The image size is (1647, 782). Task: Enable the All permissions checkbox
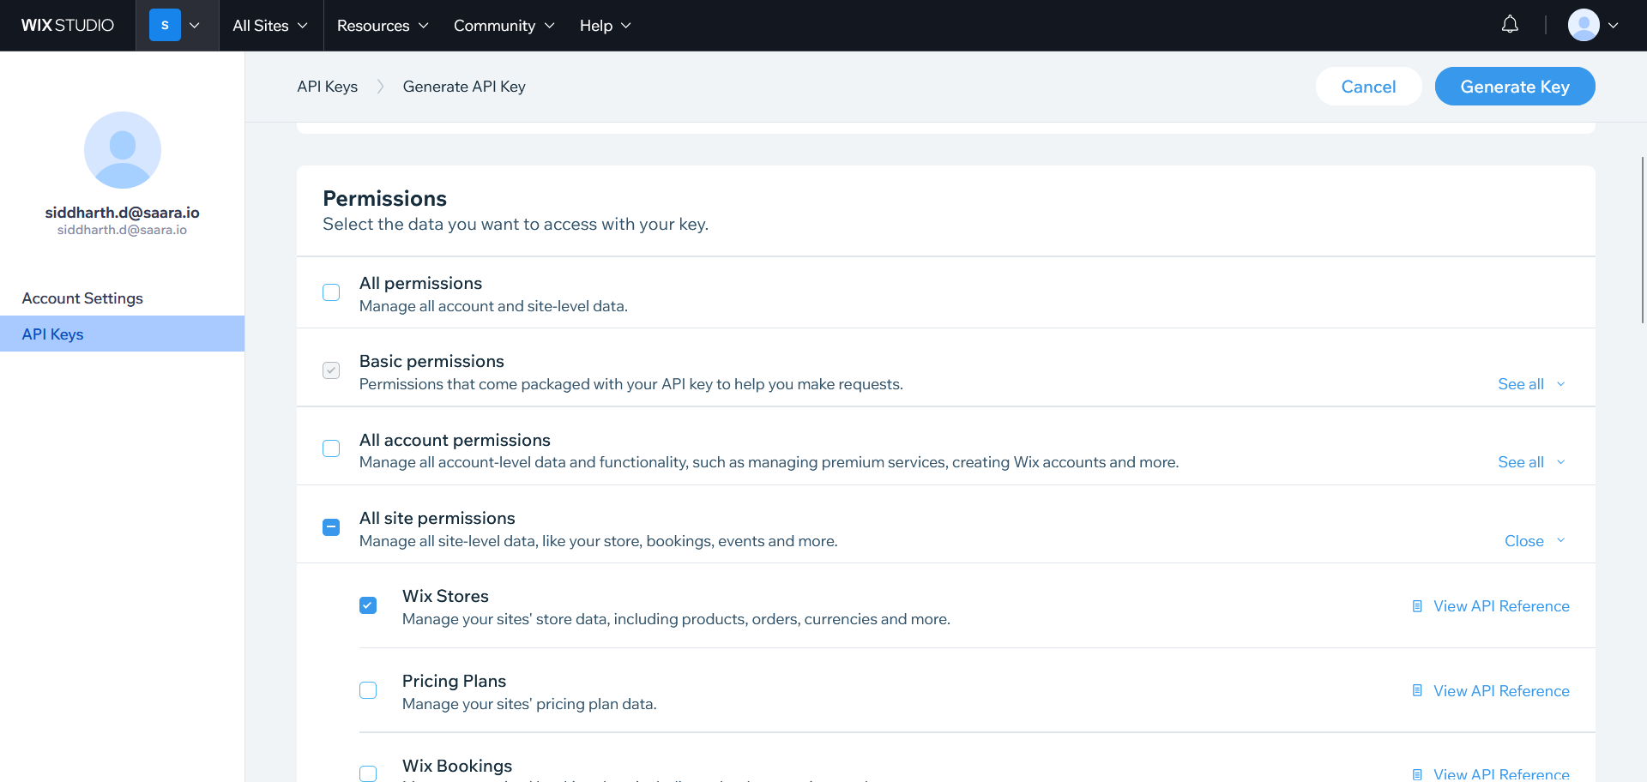click(331, 292)
